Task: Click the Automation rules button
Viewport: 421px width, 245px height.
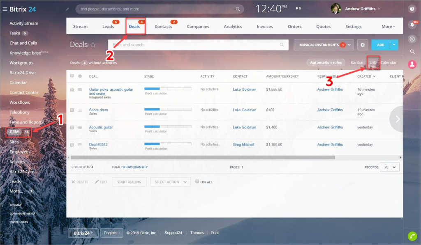Action: click(x=326, y=62)
